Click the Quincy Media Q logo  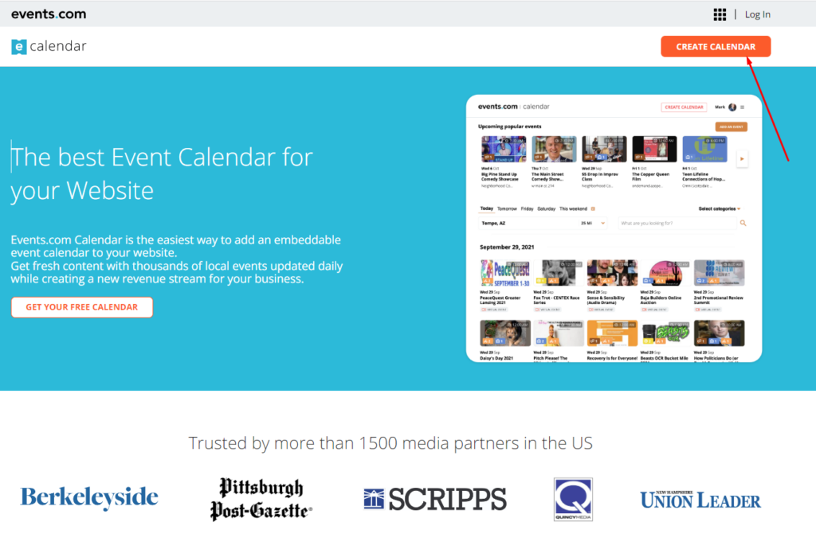point(573,500)
